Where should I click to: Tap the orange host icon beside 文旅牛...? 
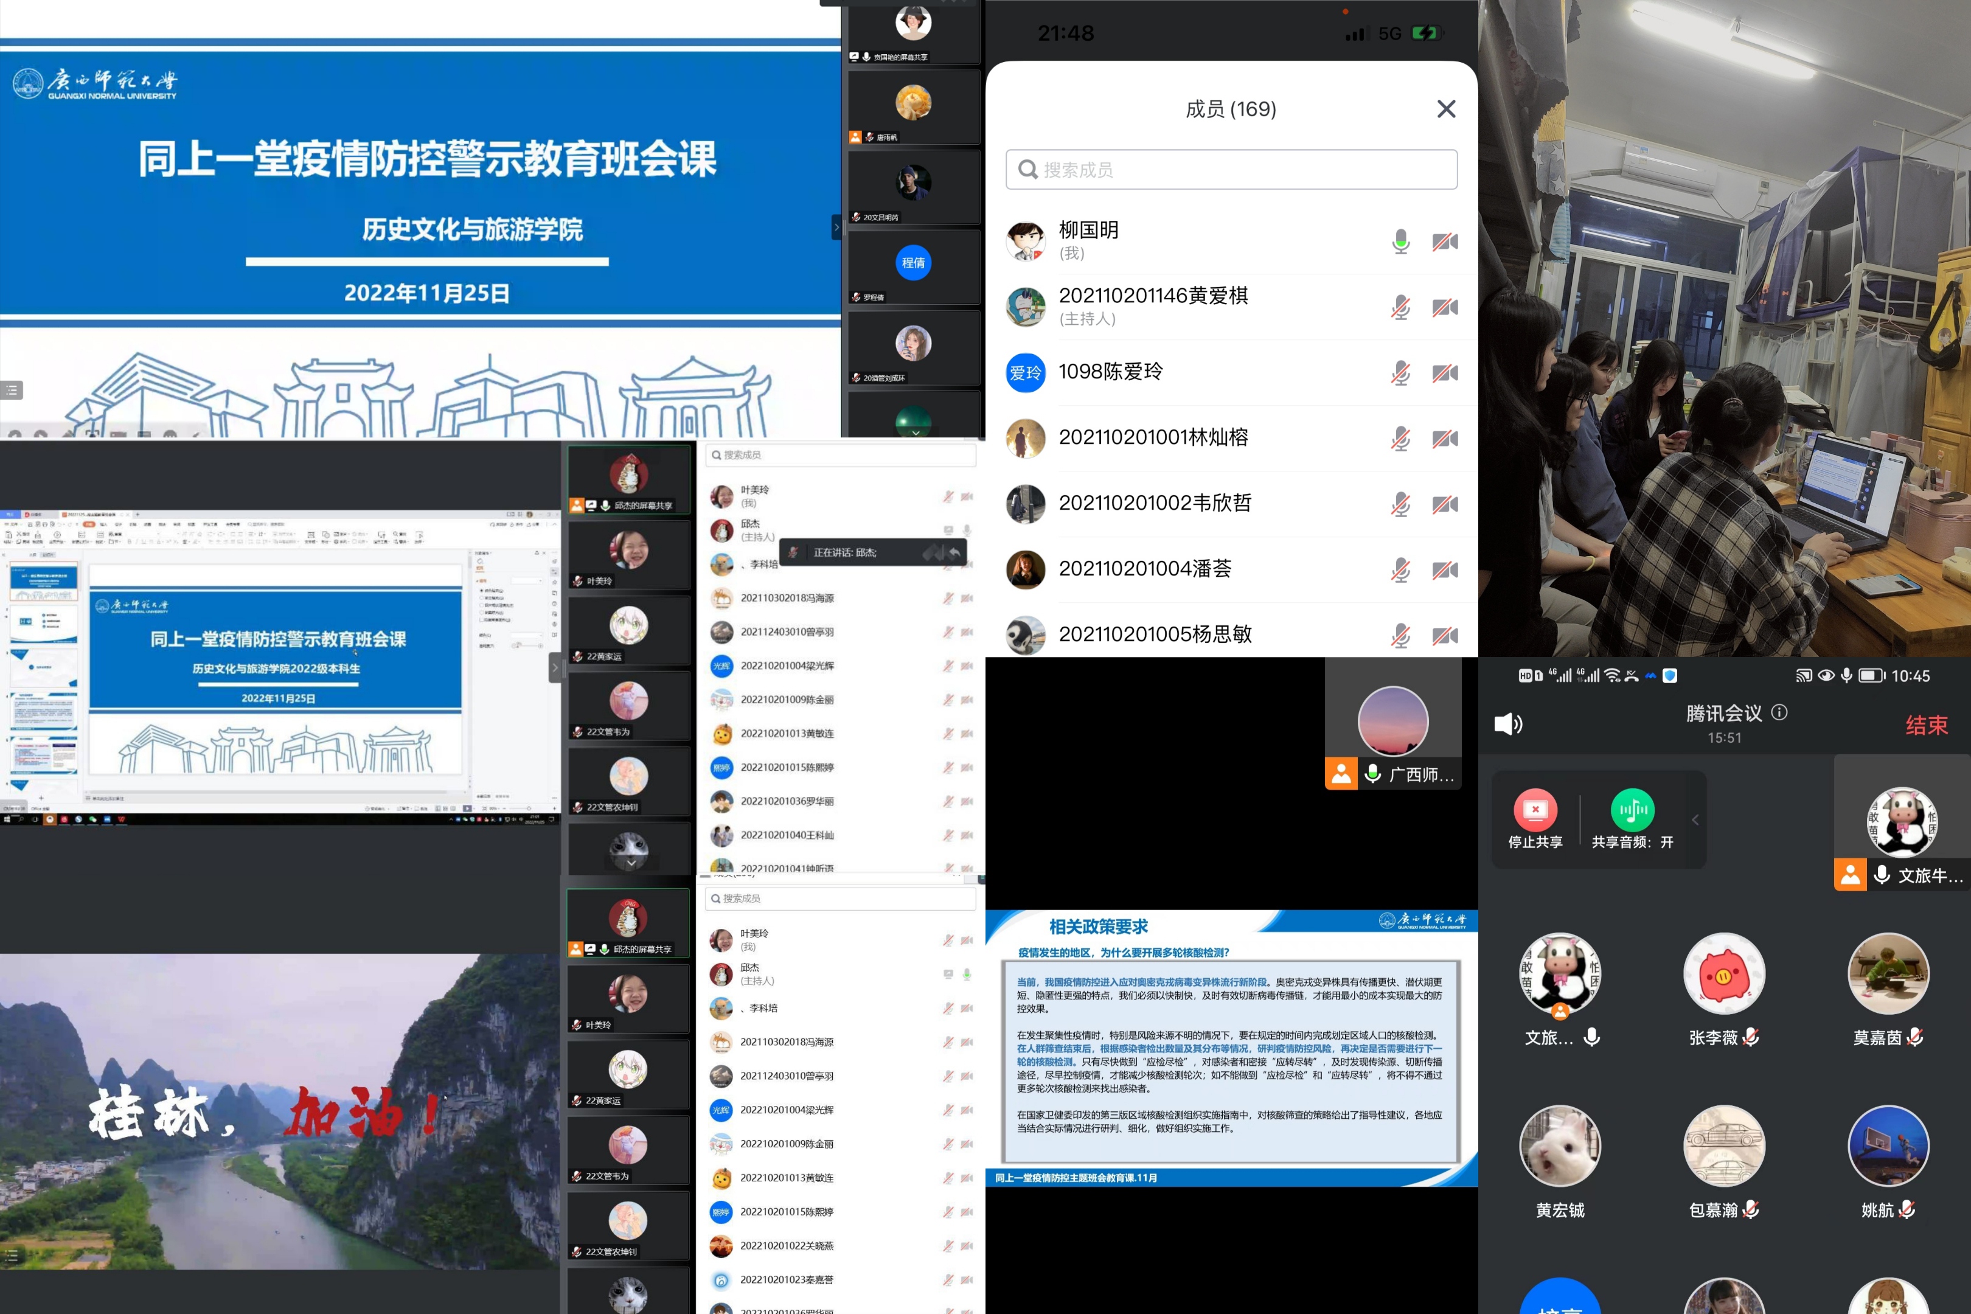pyautogui.click(x=1851, y=875)
